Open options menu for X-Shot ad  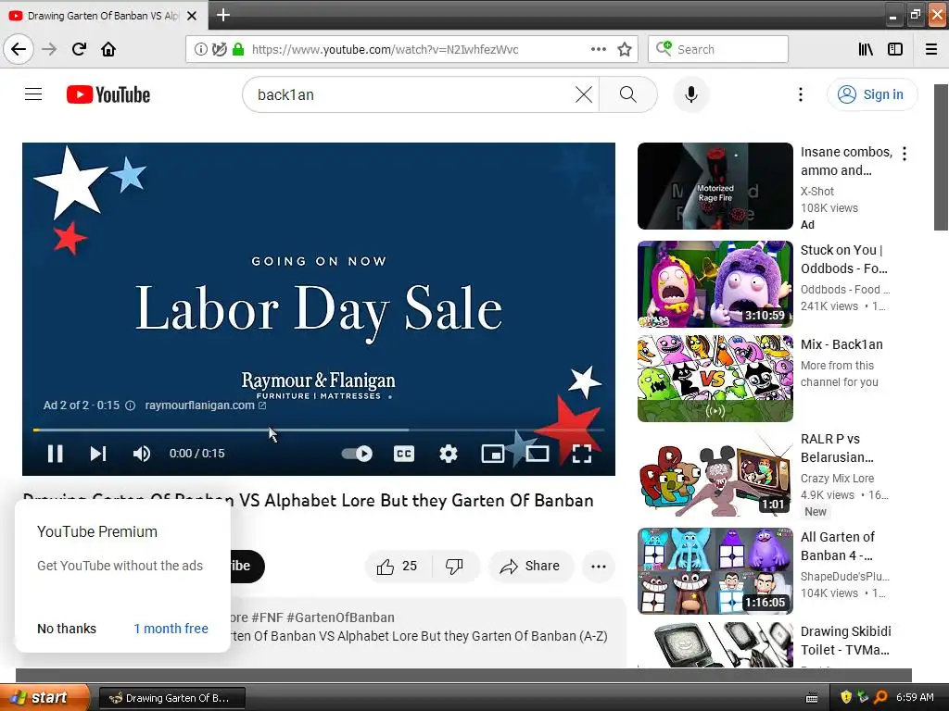pos(905,154)
